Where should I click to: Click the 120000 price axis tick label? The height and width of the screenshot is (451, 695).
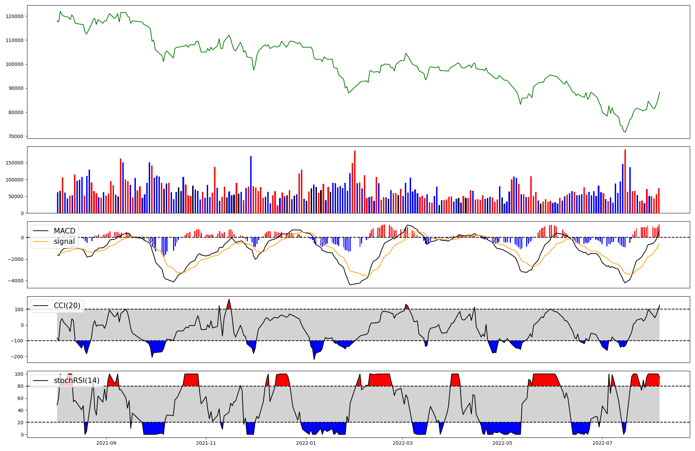[x=15, y=16]
